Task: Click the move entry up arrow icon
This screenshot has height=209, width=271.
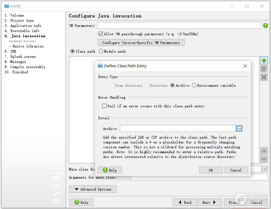Action: tap(264, 151)
